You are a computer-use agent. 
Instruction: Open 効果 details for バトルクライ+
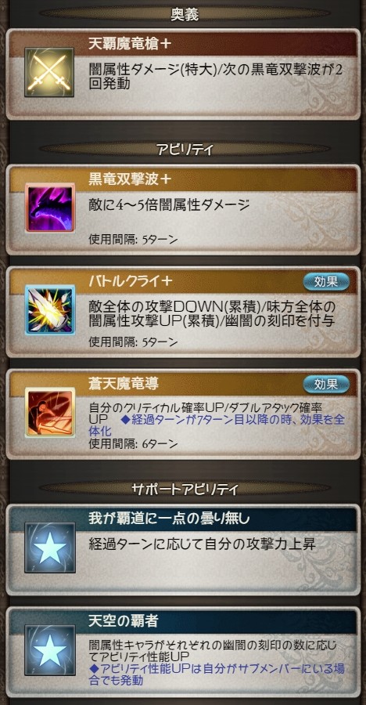(x=326, y=281)
